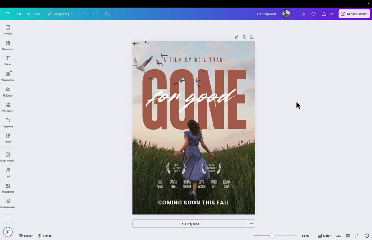Select the Tekst tool in sidebar
The image size is (372, 240).
click(7, 60)
